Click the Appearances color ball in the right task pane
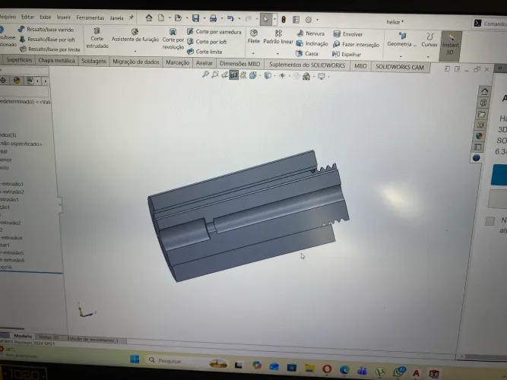This screenshot has width=507, height=380. [479, 136]
